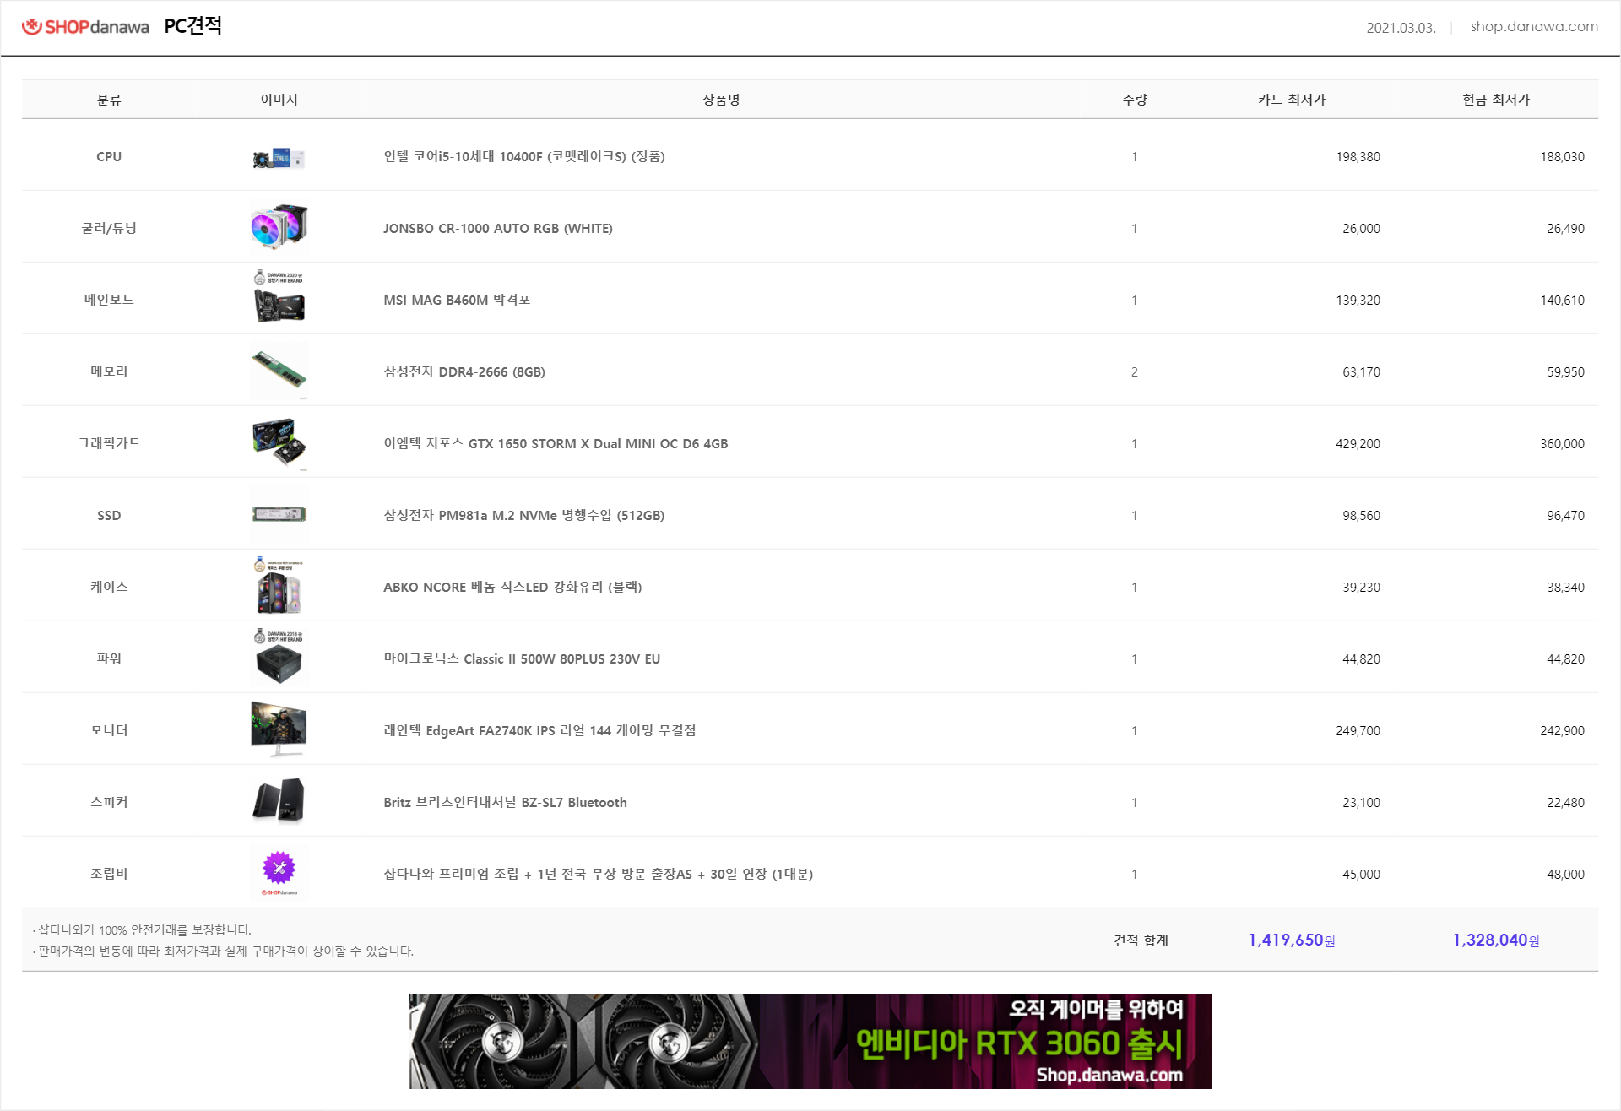The image size is (1621, 1111).
Task: Open the 인텔 코어i5-10세대 10400F product link
Action: point(524,157)
